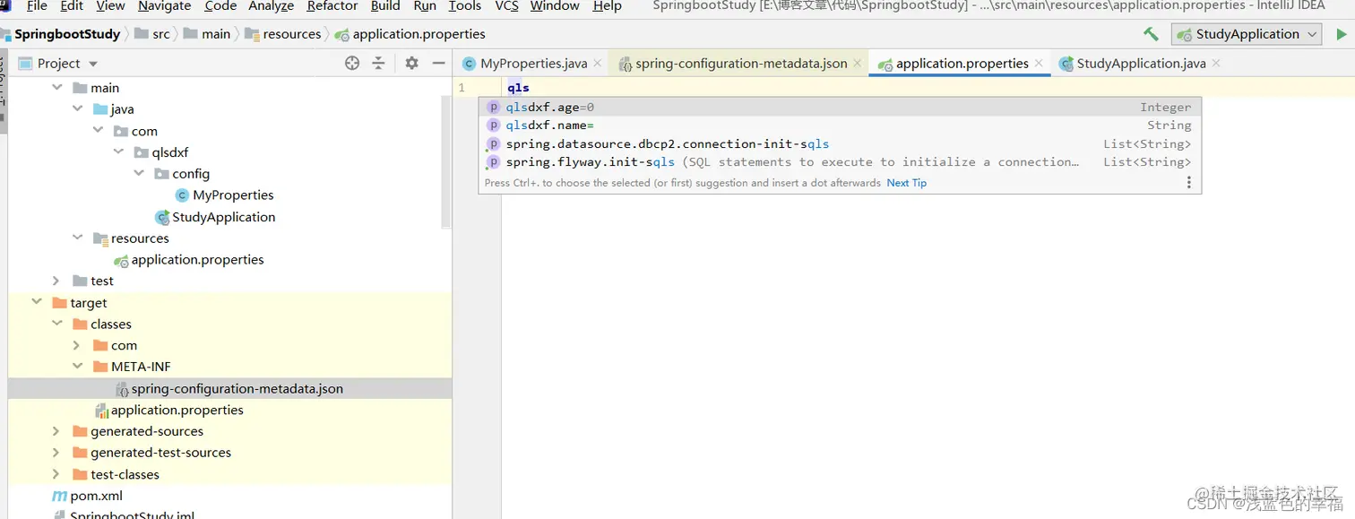Collapse the target node in project tree

click(35, 302)
